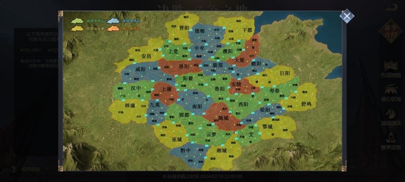Open the 规则说明 rules link
This screenshot has width=405, height=182.
pos(30,169)
